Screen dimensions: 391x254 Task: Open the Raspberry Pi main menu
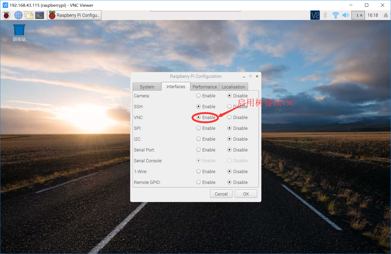pos(6,15)
